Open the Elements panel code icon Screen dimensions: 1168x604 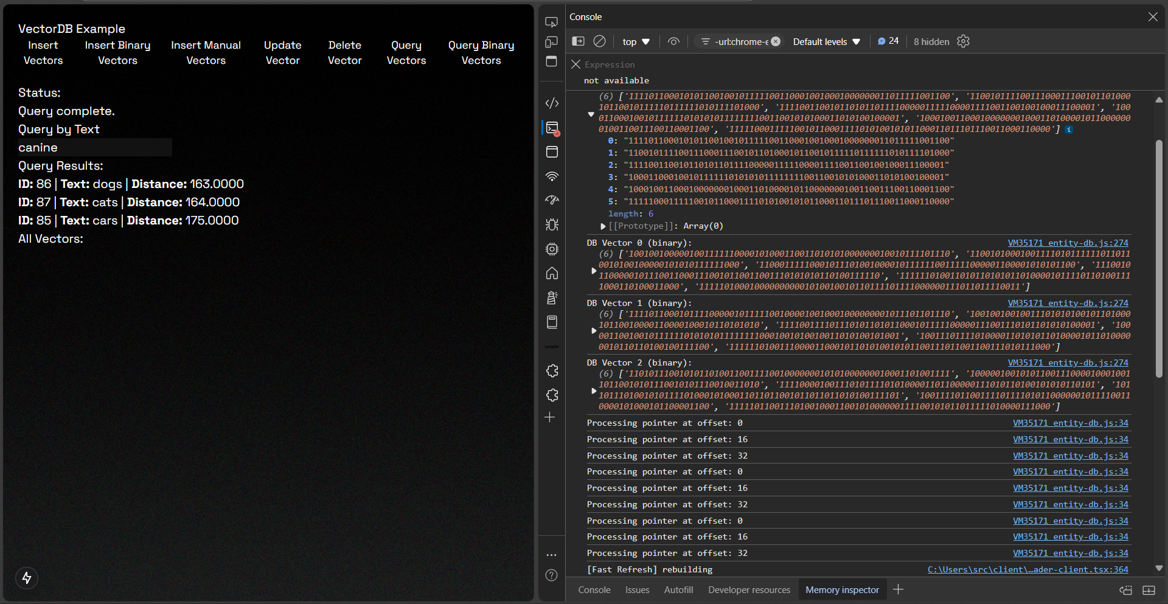tap(552, 103)
